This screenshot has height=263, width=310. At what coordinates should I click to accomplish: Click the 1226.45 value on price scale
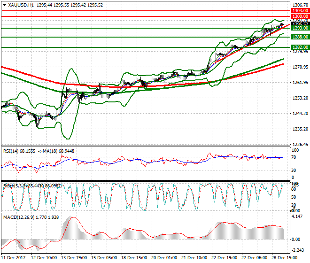tap(300, 144)
